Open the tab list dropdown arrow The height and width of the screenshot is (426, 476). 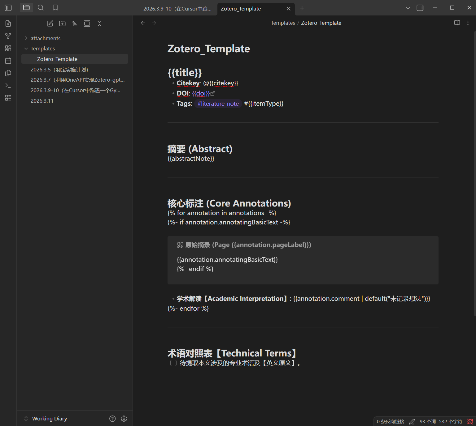(x=408, y=8)
